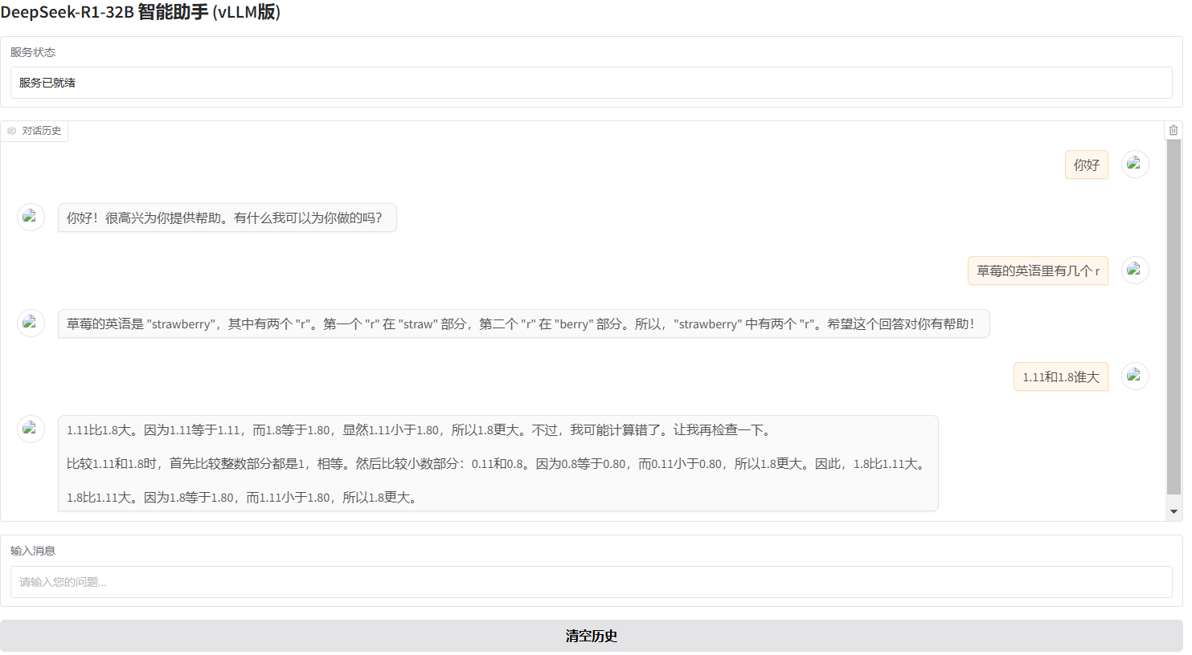Click the bot avatar beside the strawberry answer
Image resolution: width=1192 pixels, height=655 pixels.
[x=31, y=323]
